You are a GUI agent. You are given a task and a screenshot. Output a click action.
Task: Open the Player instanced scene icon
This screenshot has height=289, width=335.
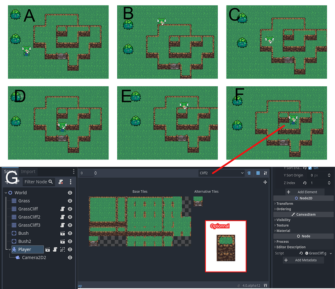point(48,250)
